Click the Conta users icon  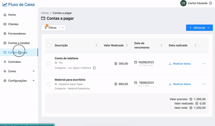(x=5, y=71)
